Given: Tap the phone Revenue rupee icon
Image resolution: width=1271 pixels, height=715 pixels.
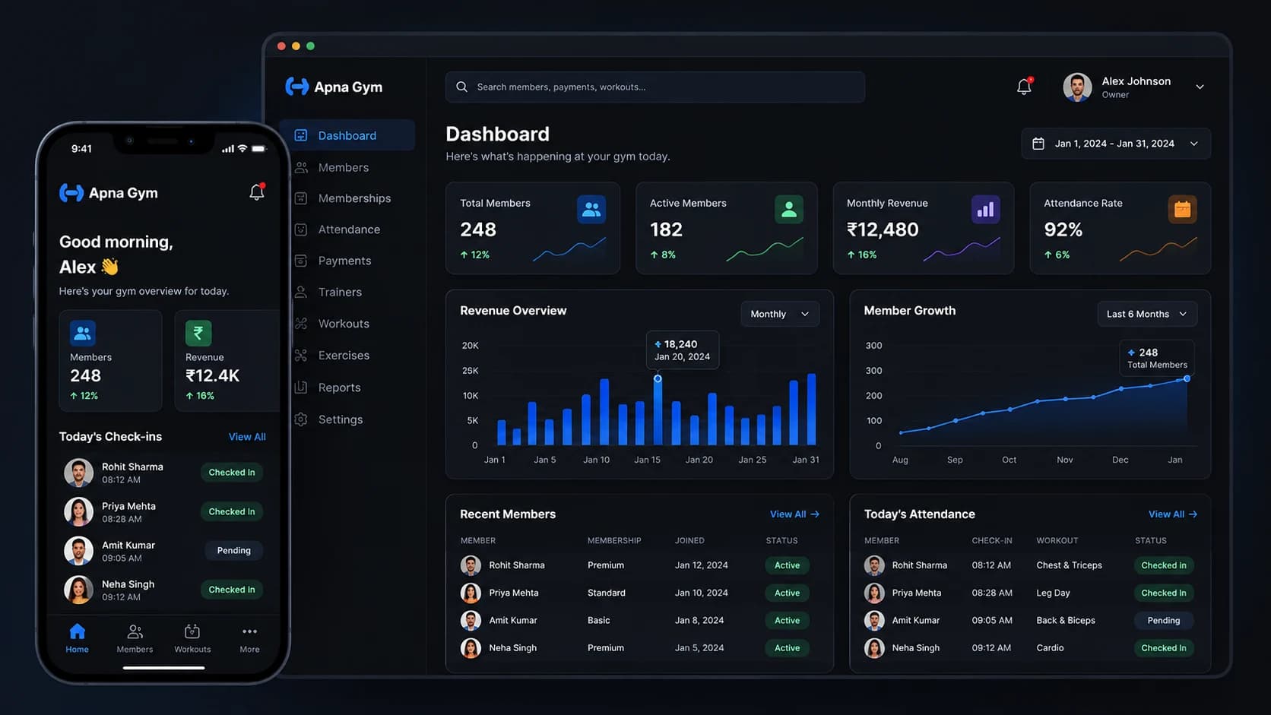Looking at the screenshot, I should point(198,333).
